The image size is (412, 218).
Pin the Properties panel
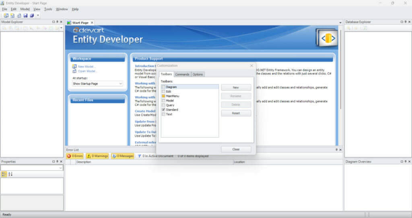tap(57, 162)
